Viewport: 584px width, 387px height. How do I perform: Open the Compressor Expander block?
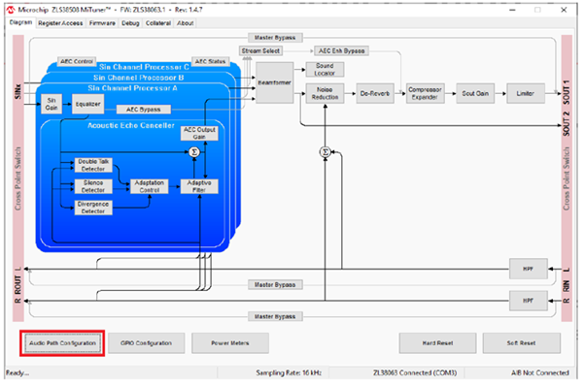(425, 93)
